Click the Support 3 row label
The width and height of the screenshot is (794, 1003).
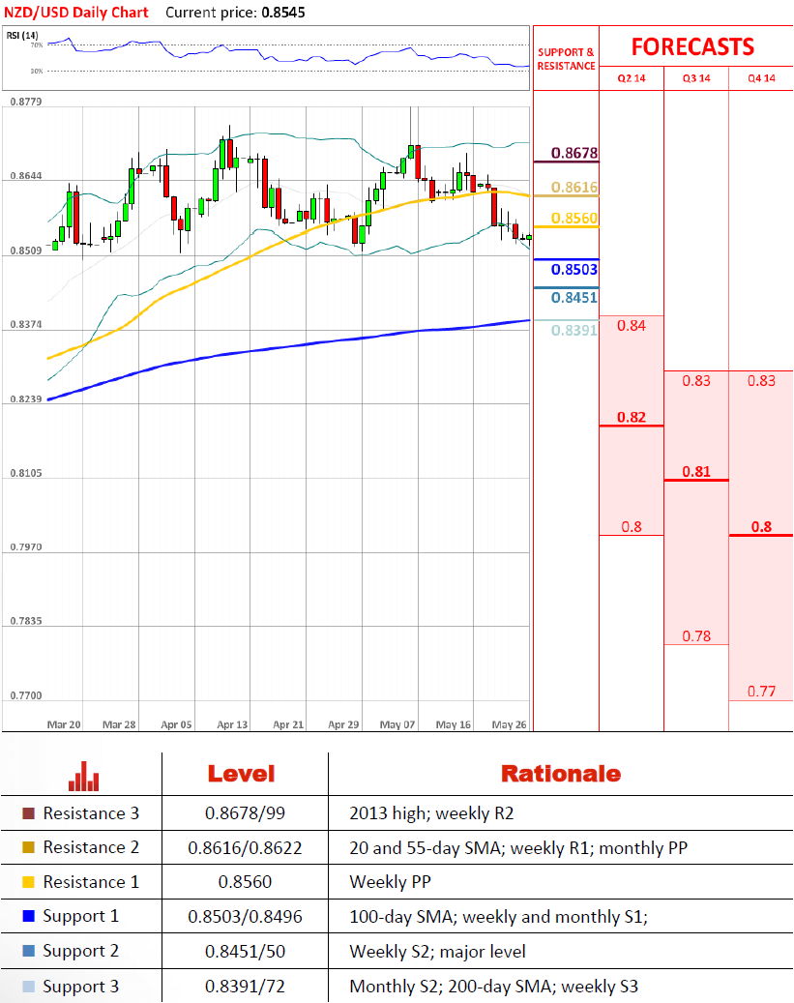point(80,987)
